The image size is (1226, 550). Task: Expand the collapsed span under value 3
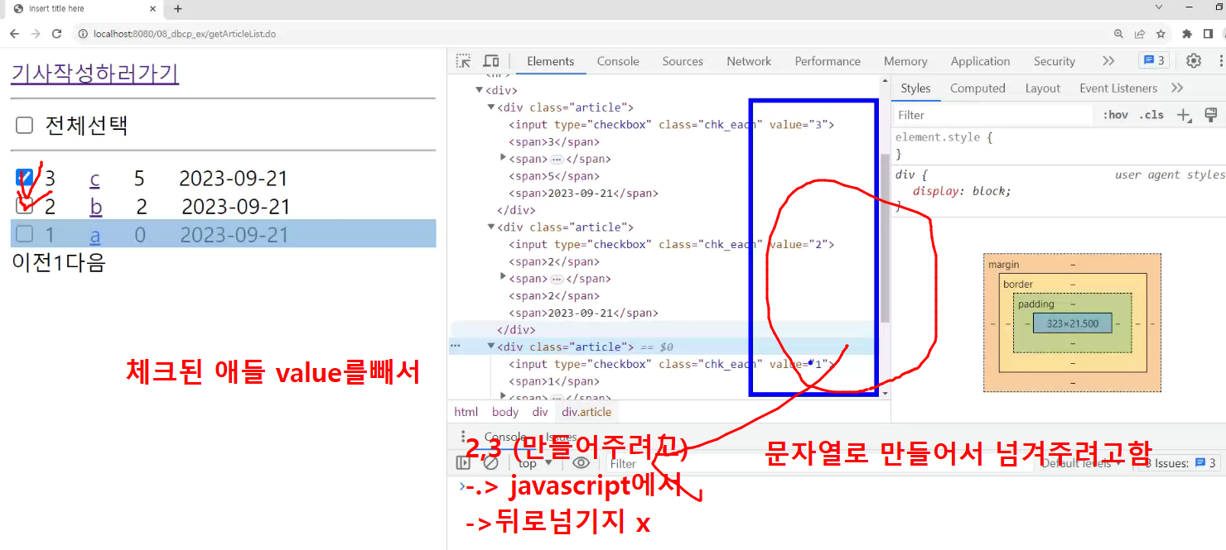pyautogui.click(x=503, y=157)
